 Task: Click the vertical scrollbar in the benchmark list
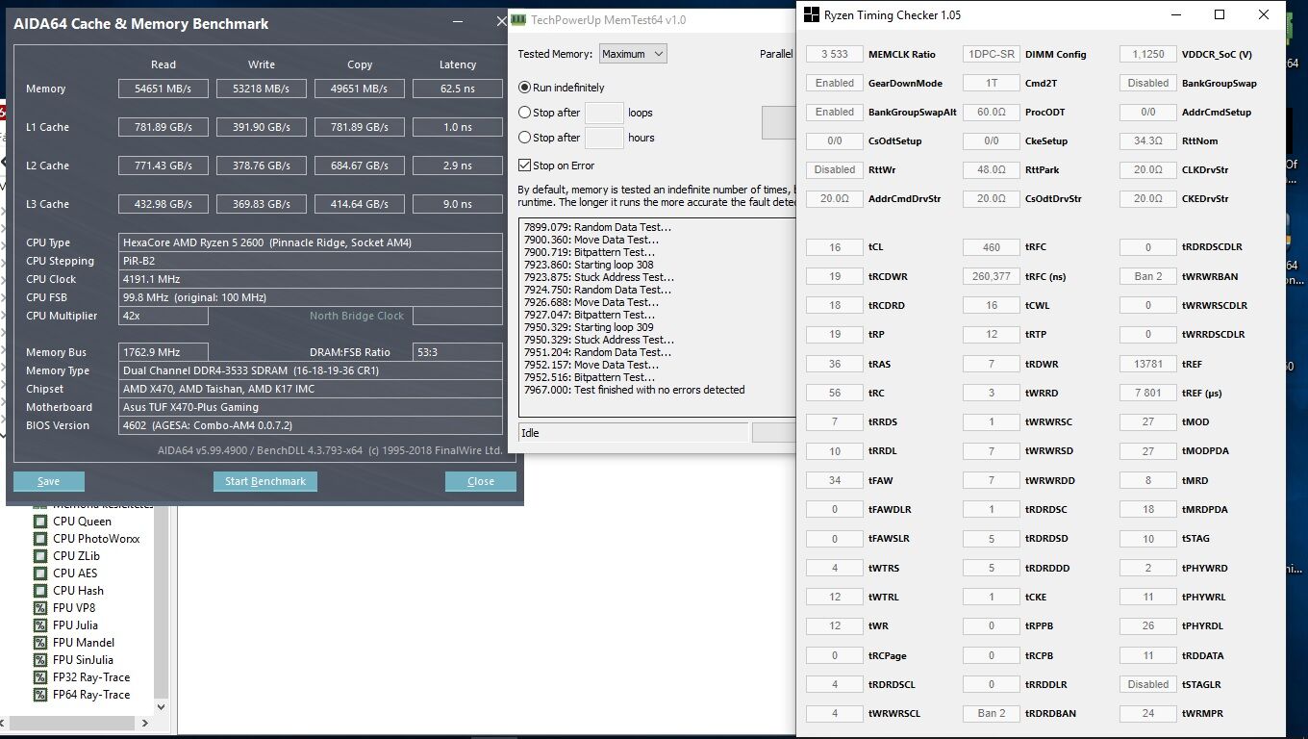162,601
